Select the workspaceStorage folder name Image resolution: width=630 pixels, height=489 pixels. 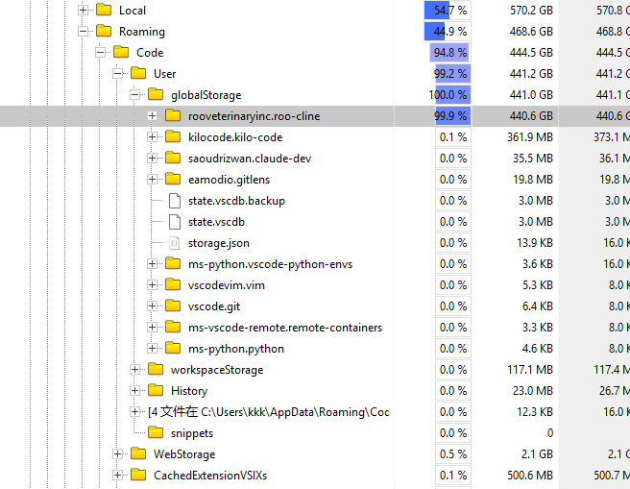point(217,370)
